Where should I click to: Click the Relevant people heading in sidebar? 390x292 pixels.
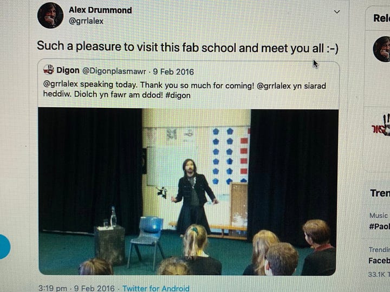pyautogui.click(x=381, y=18)
